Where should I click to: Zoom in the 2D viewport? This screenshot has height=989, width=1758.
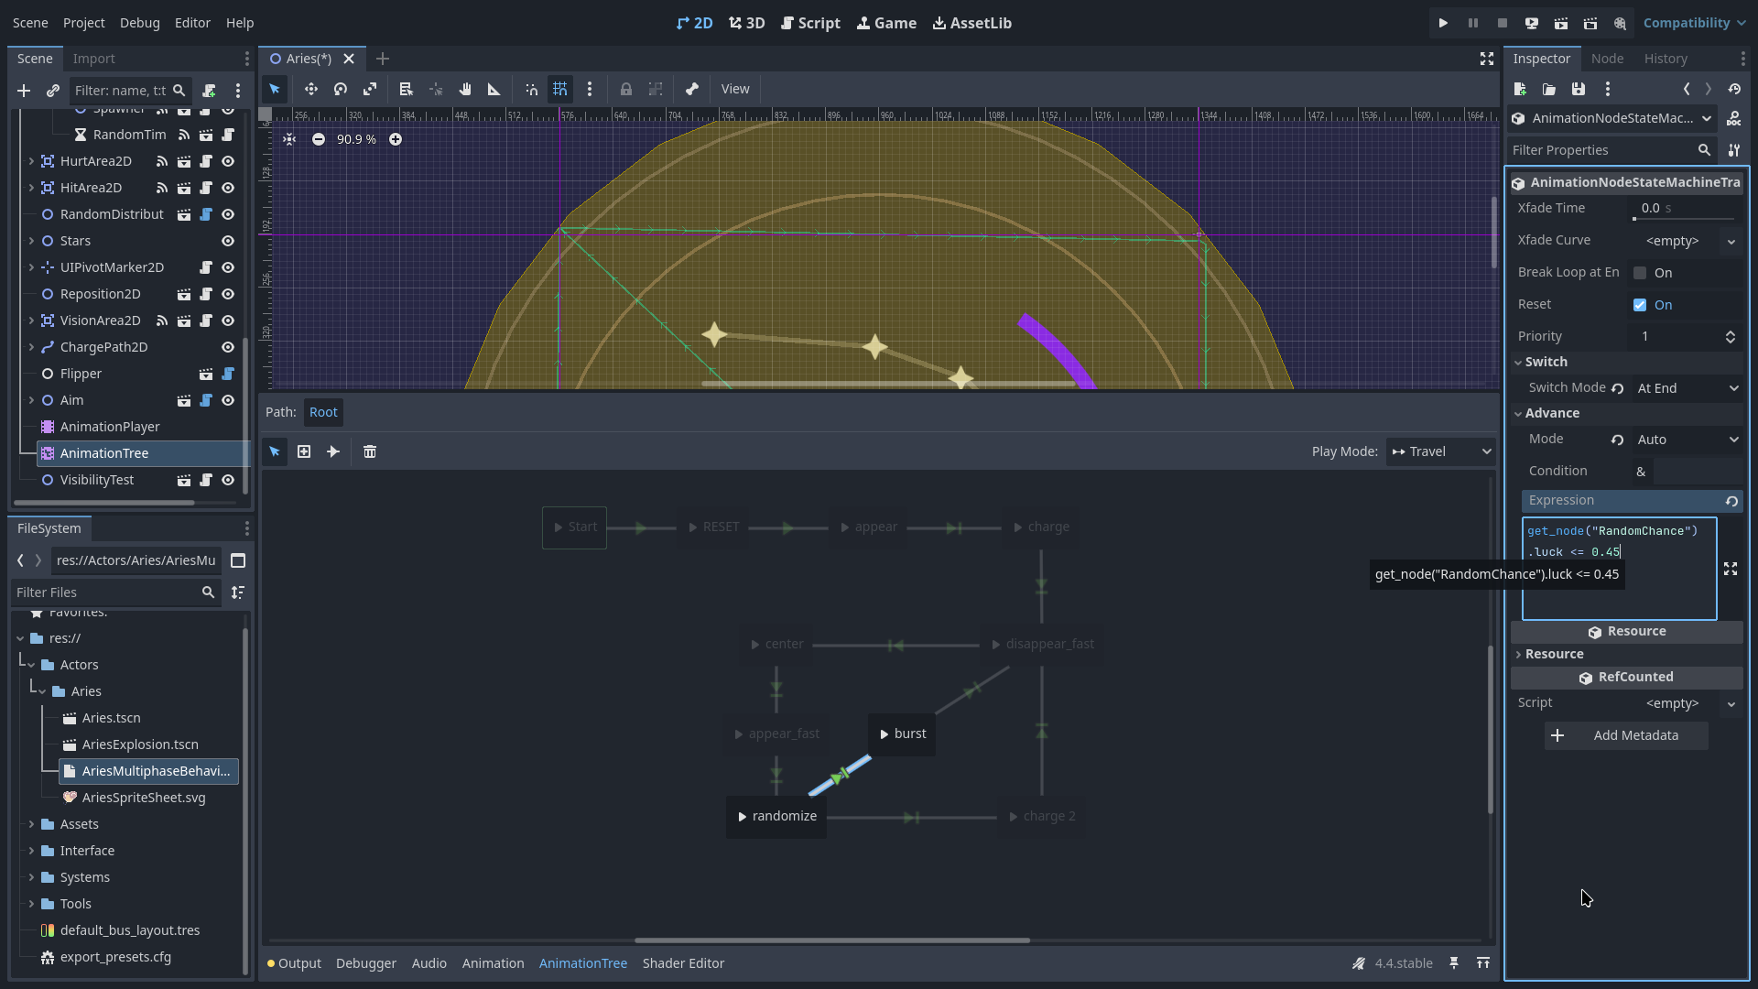pyautogui.click(x=396, y=139)
